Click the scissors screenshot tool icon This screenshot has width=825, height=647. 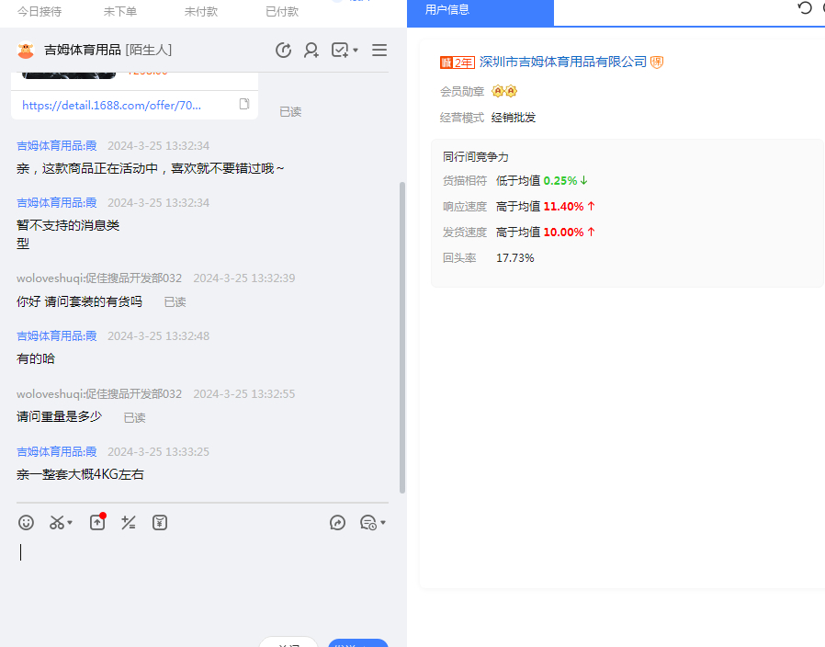point(57,523)
